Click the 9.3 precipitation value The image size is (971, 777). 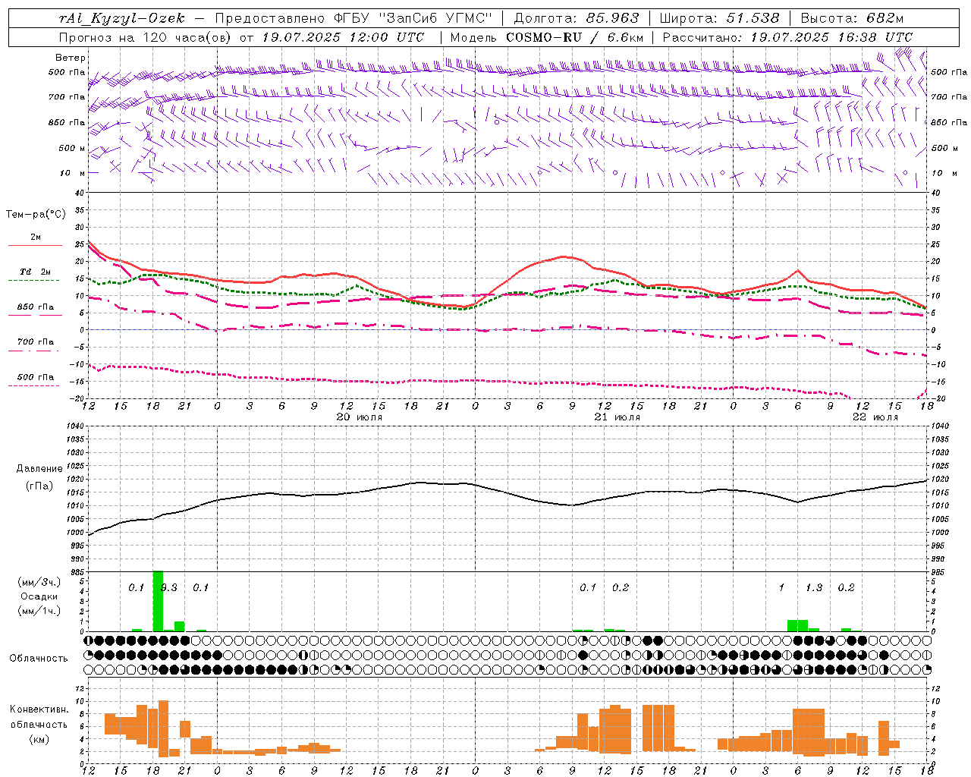[168, 587]
